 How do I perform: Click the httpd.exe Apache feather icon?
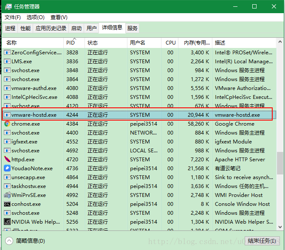click(7, 159)
